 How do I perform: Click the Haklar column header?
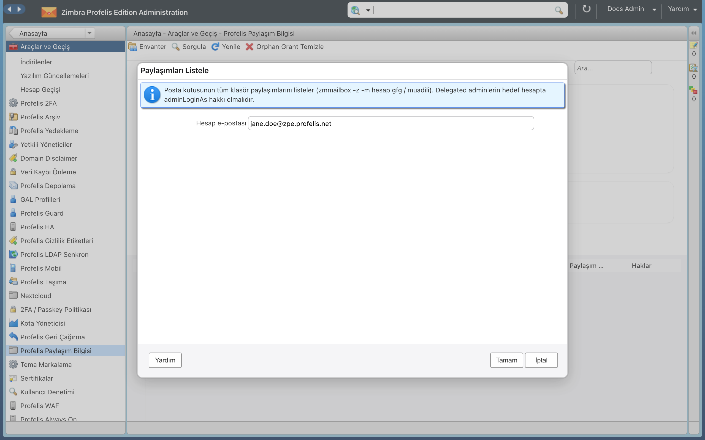(x=641, y=265)
